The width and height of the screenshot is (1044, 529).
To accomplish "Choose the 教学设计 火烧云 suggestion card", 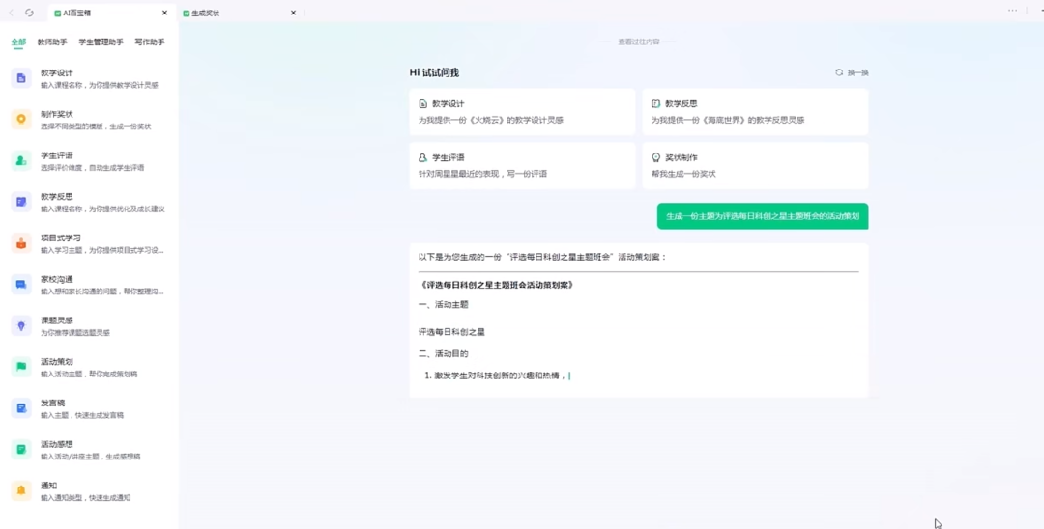I will 522,112.
